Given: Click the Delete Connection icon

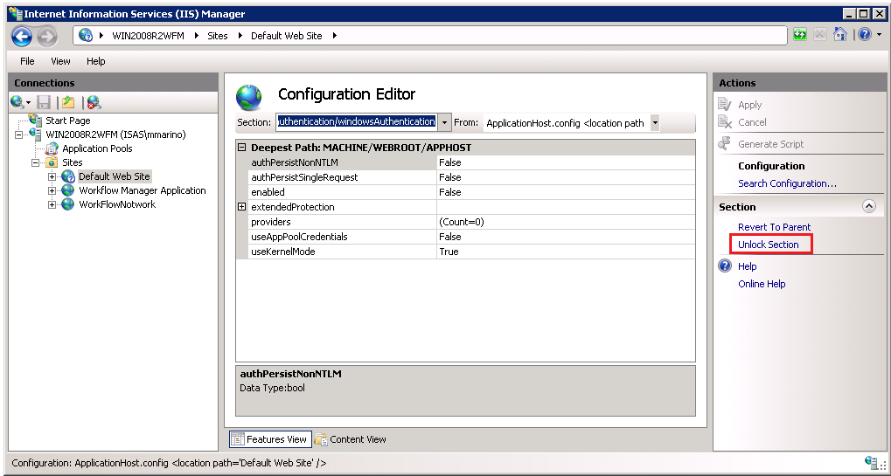Looking at the screenshot, I should point(94,102).
